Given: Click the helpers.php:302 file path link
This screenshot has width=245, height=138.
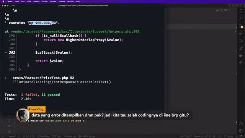Looking at the screenshot, I should pyautogui.click(x=75, y=31).
